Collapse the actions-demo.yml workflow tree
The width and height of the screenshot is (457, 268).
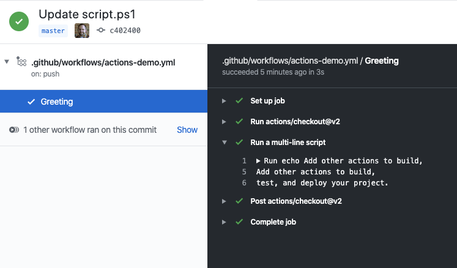tap(7, 61)
